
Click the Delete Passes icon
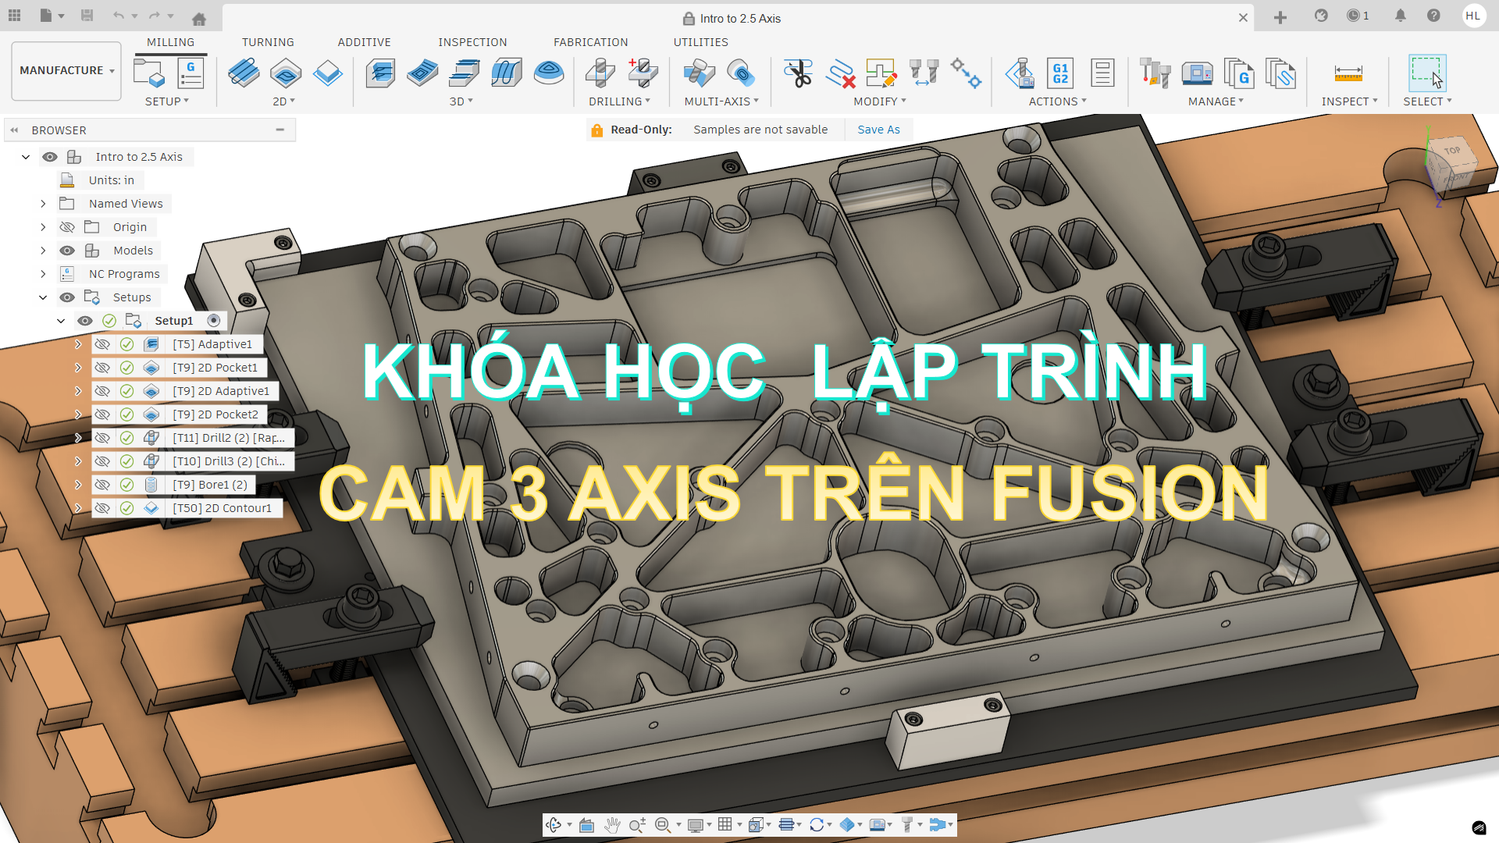point(840,73)
